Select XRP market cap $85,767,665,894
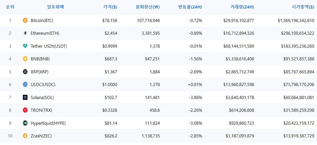The width and height of the screenshot is (317, 145). click(299, 72)
